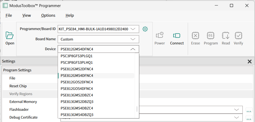Open the File menu
This screenshot has width=255, height=122.
(9, 15)
